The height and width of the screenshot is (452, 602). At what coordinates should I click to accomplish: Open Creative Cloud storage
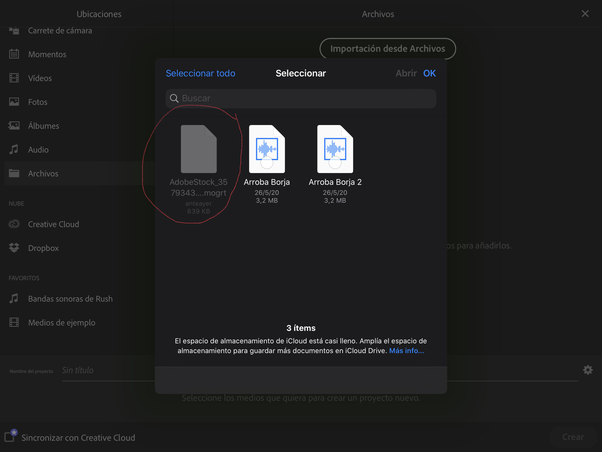tap(53, 224)
